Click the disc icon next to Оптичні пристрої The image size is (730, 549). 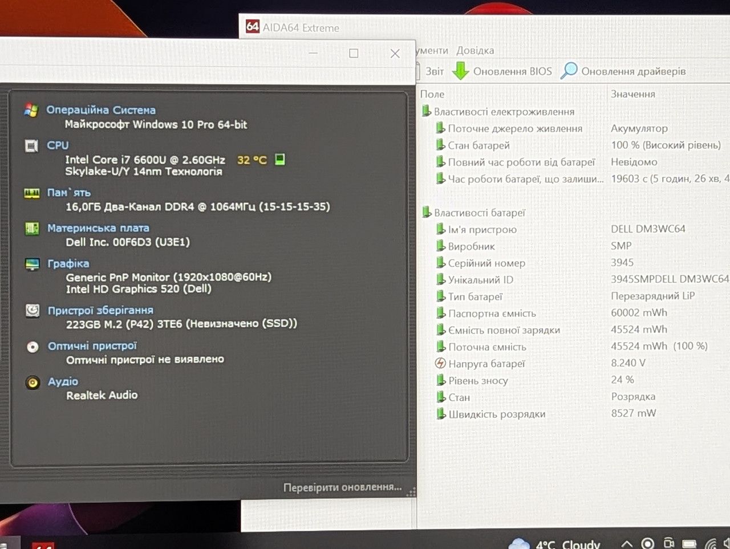point(33,347)
